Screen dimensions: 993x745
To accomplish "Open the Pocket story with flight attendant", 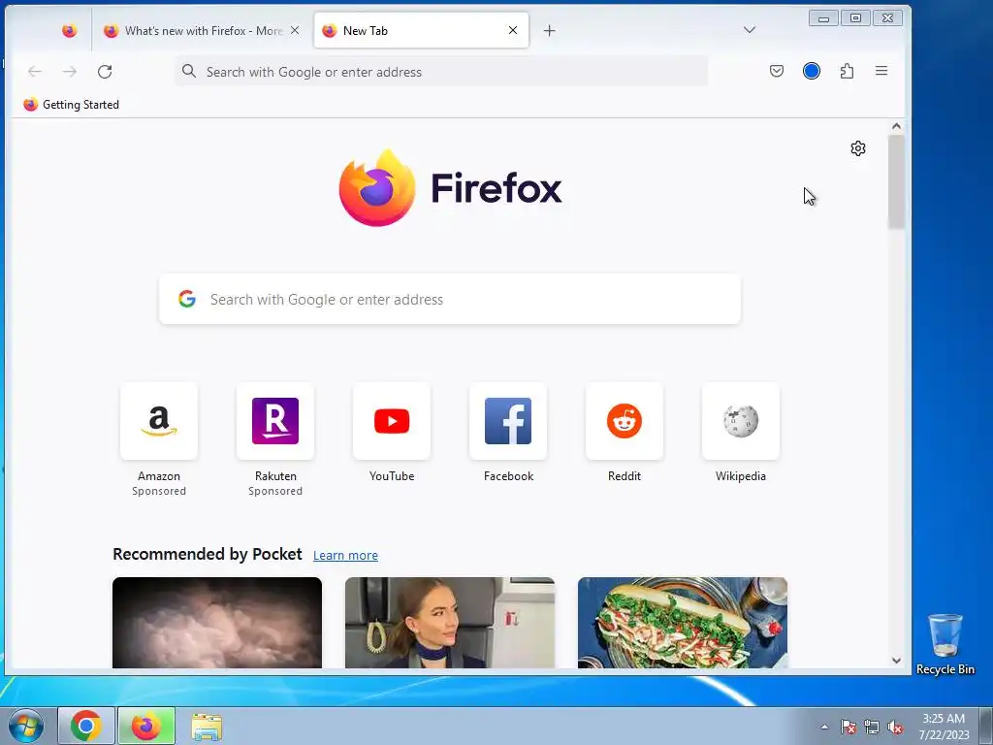I will (450, 622).
